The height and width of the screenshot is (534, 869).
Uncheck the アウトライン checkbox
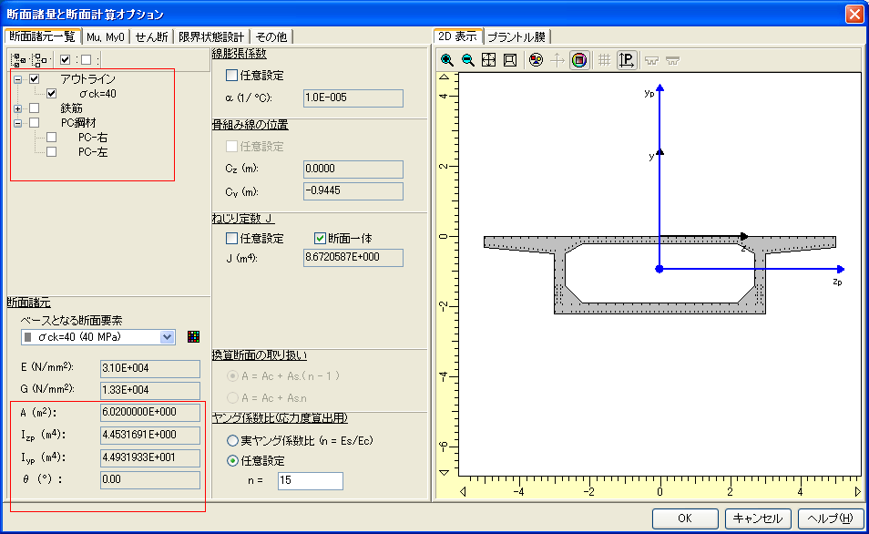(35, 78)
